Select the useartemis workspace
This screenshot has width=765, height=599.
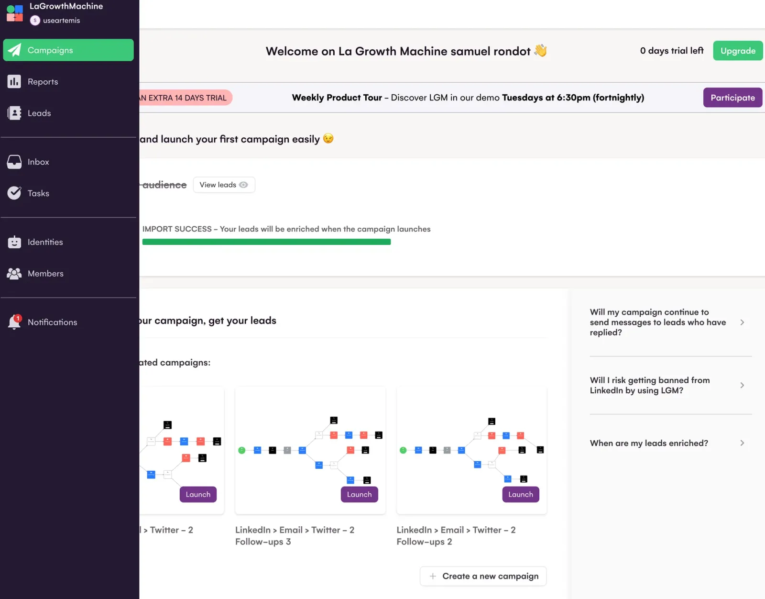click(55, 21)
